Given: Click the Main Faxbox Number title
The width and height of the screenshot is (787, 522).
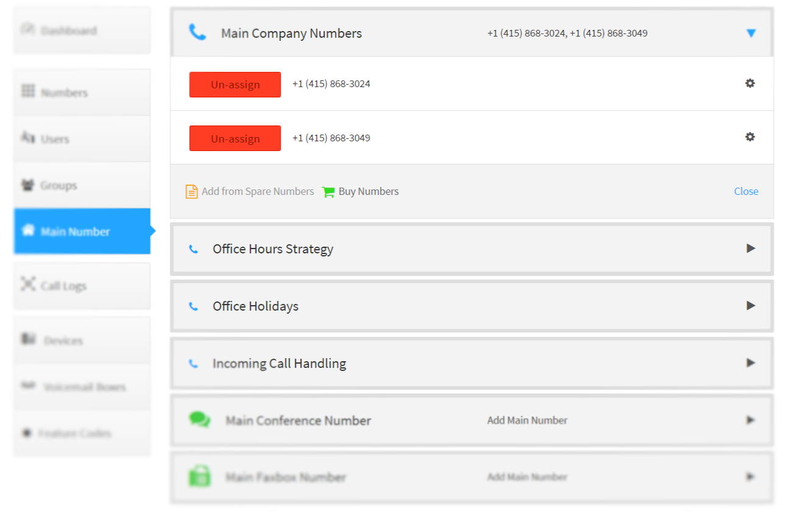Looking at the screenshot, I should coord(286,478).
